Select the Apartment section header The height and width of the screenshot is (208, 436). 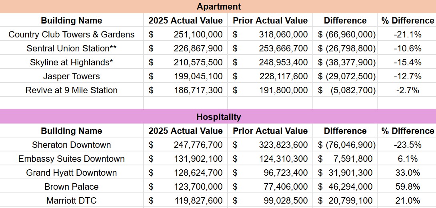(218, 6)
